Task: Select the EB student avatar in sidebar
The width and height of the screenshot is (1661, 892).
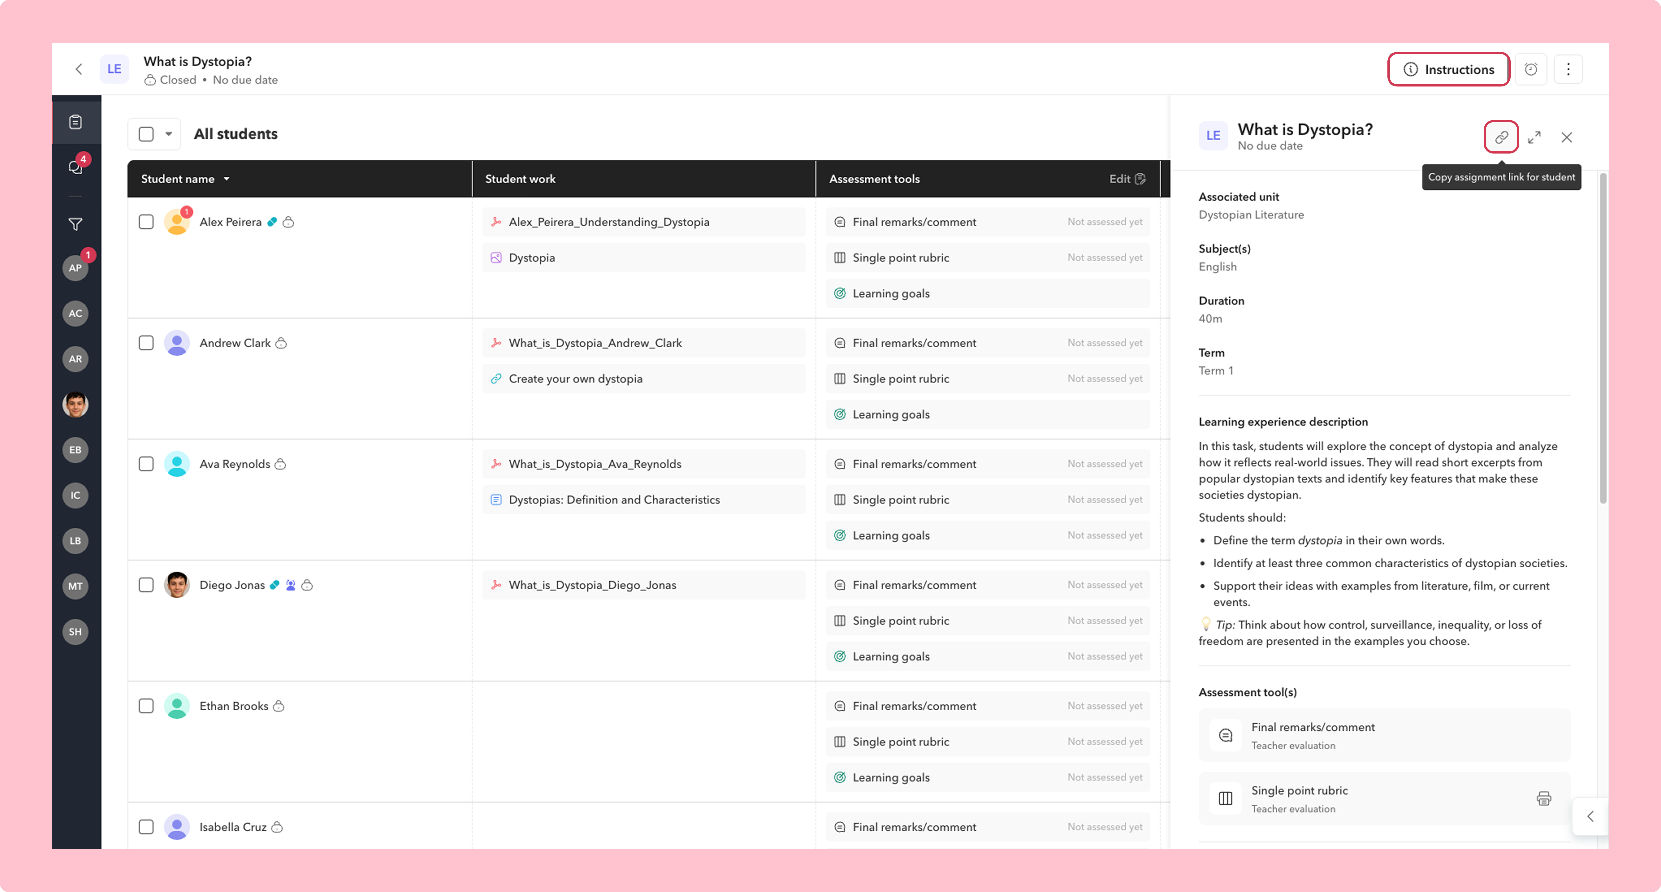Action: (75, 450)
